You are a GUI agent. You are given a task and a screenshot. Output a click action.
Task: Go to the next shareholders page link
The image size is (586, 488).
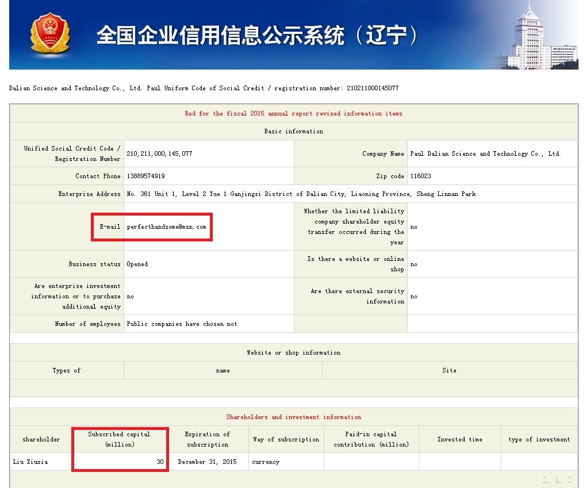pos(569,479)
